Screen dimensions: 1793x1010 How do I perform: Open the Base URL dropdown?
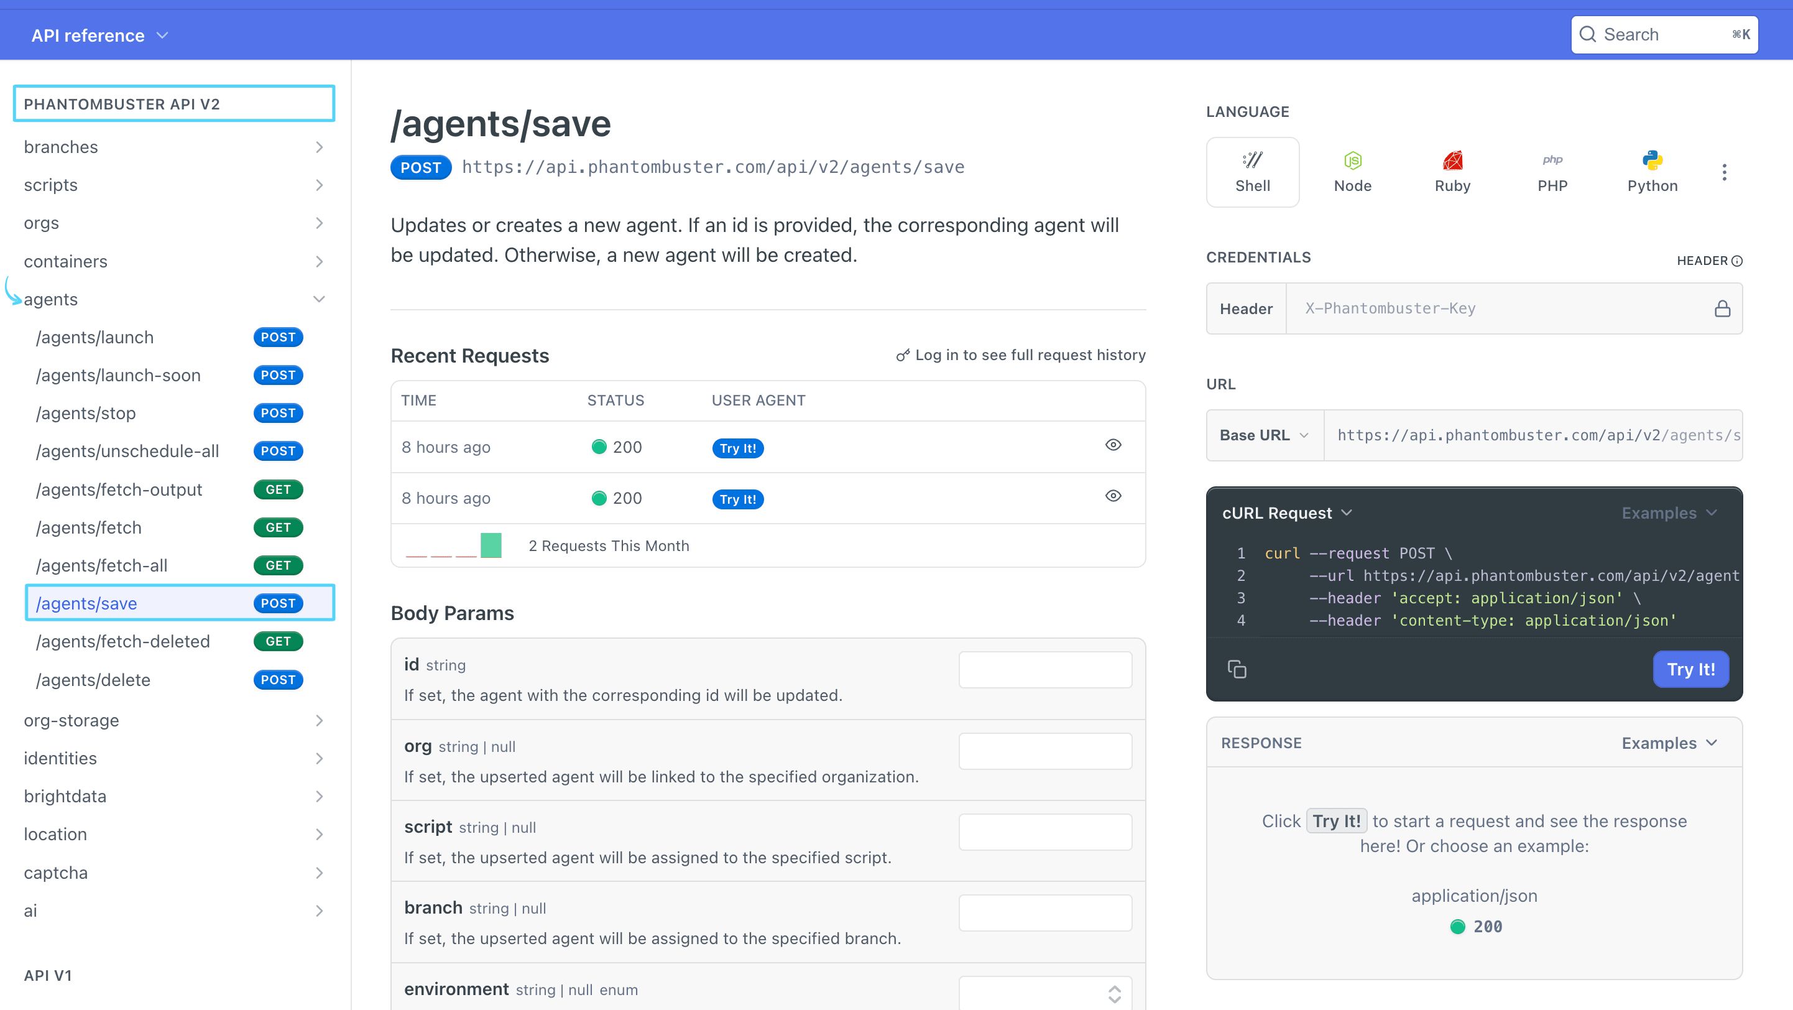pos(1264,435)
